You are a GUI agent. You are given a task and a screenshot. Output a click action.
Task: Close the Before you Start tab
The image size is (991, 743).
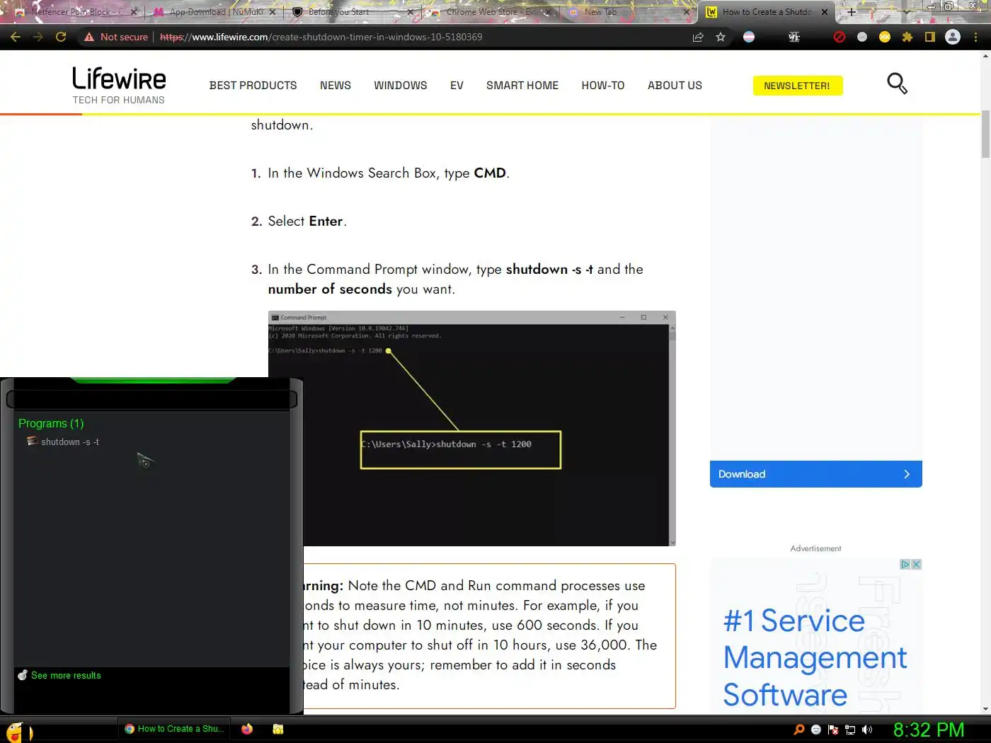pos(410,12)
